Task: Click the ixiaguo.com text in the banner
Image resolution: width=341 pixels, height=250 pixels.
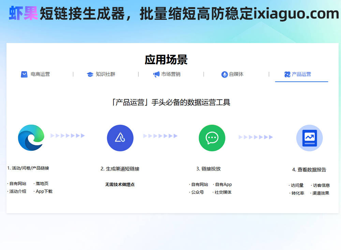Action: (296, 14)
